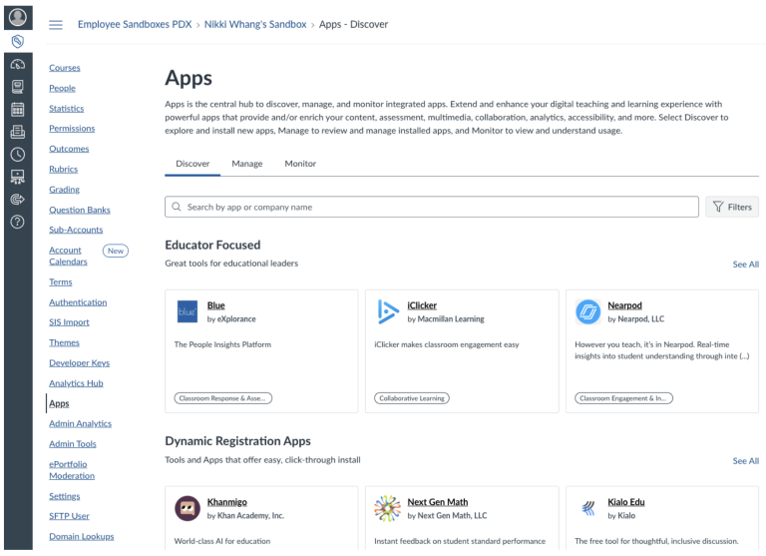
Task: Go to Admin Analytics link
Action: point(80,424)
